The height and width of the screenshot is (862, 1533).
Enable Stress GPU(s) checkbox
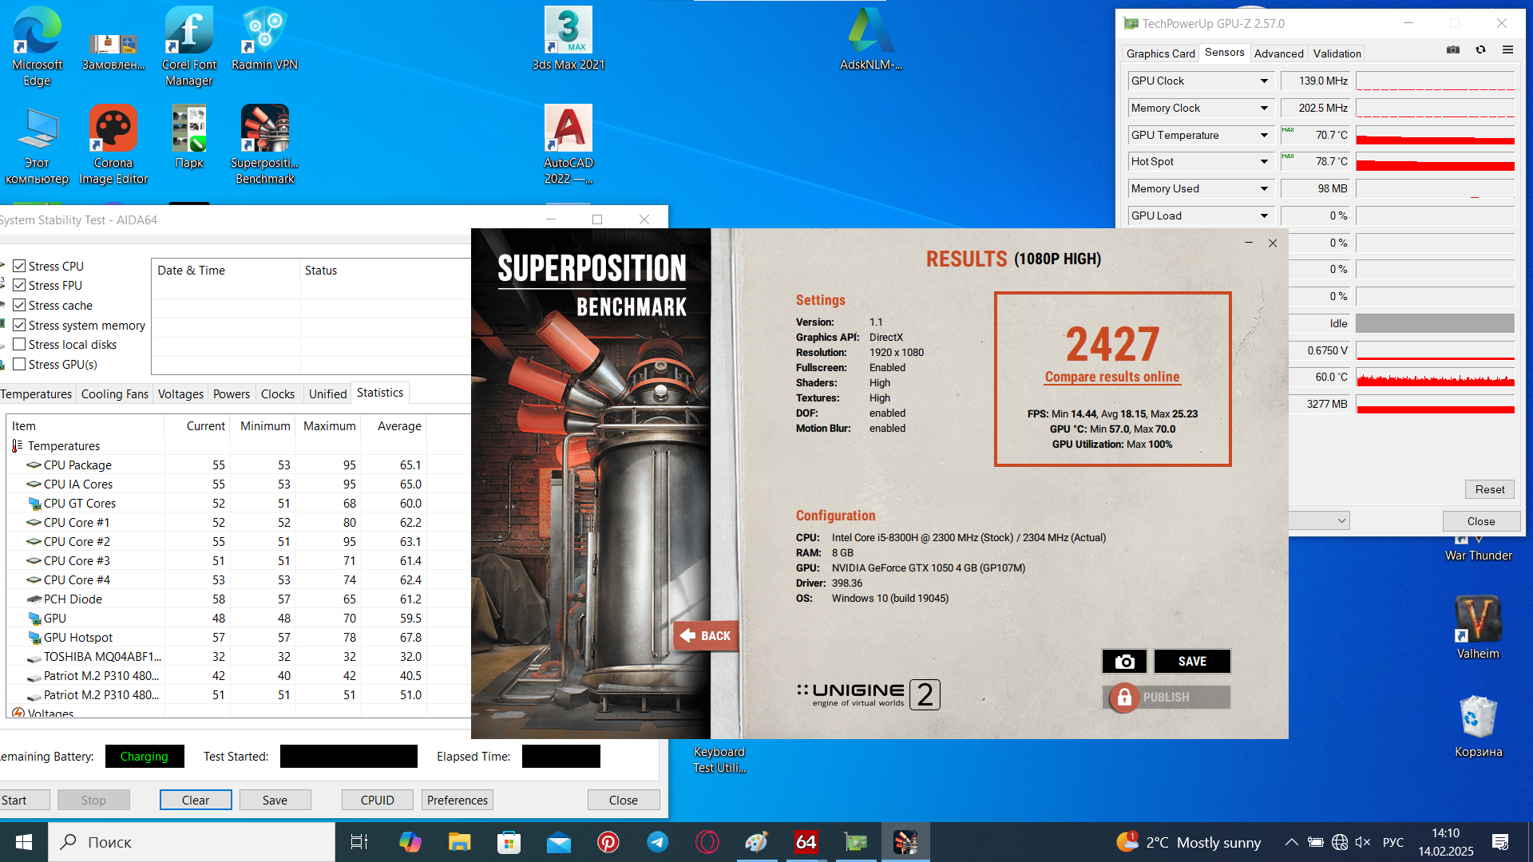click(20, 364)
